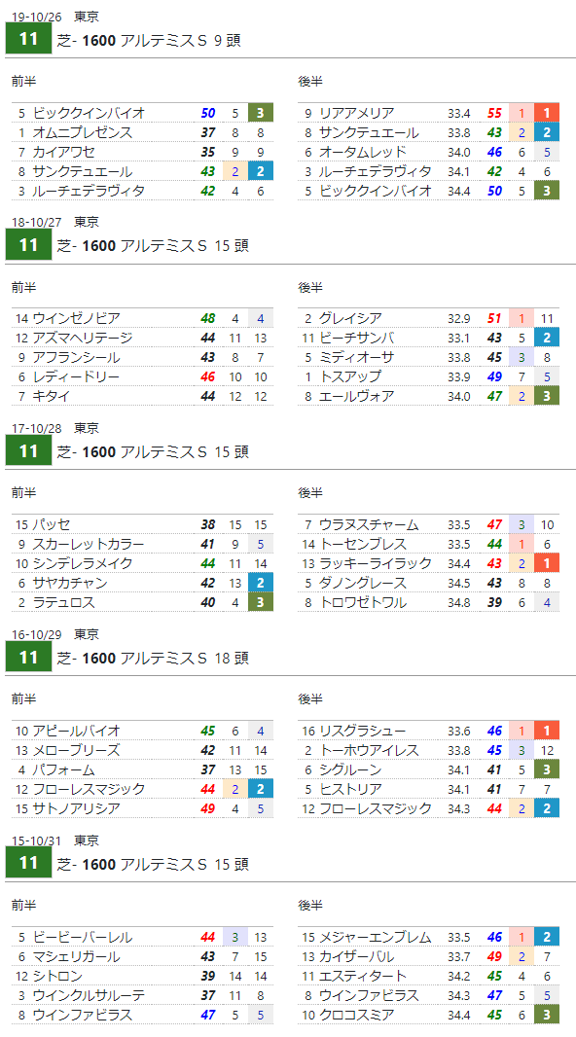Click the index value 55 for リアアメリア

(494, 113)
